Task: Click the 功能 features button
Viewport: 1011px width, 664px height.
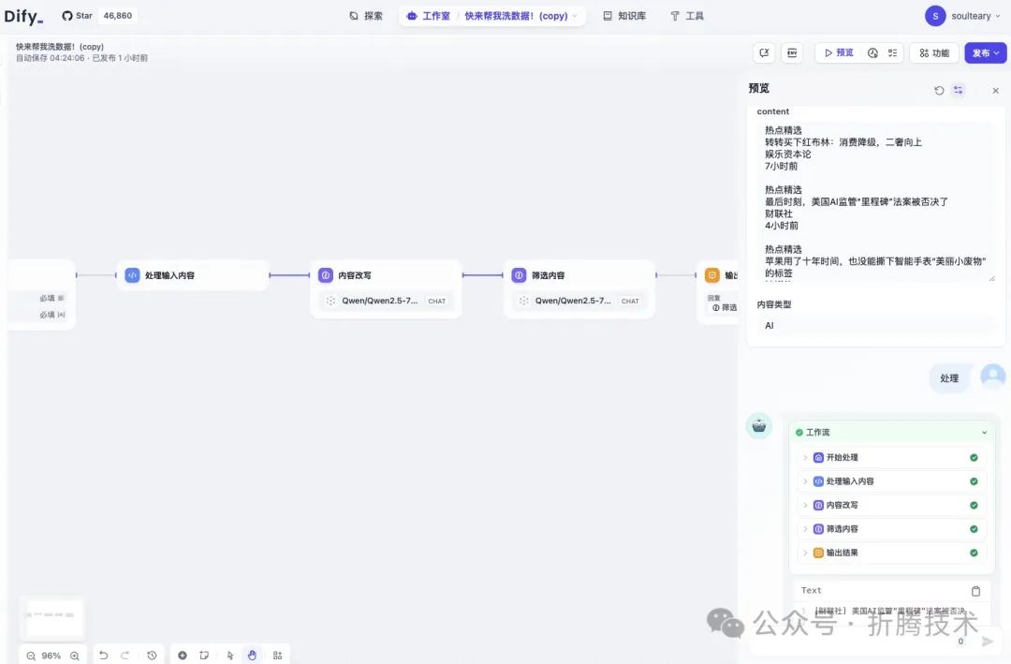Action: 934,52
